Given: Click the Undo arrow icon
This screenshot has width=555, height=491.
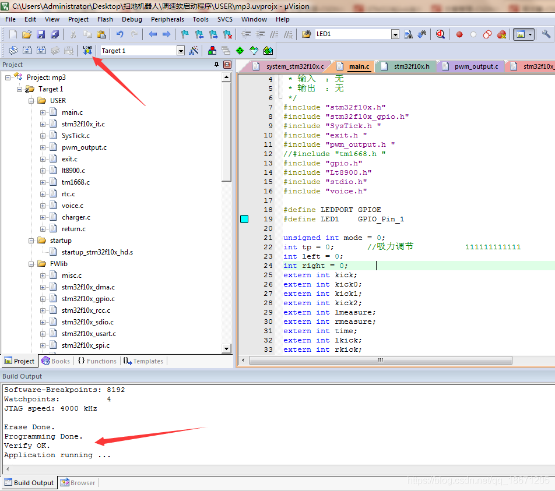Looking at the screenshot, I should 120,34.
